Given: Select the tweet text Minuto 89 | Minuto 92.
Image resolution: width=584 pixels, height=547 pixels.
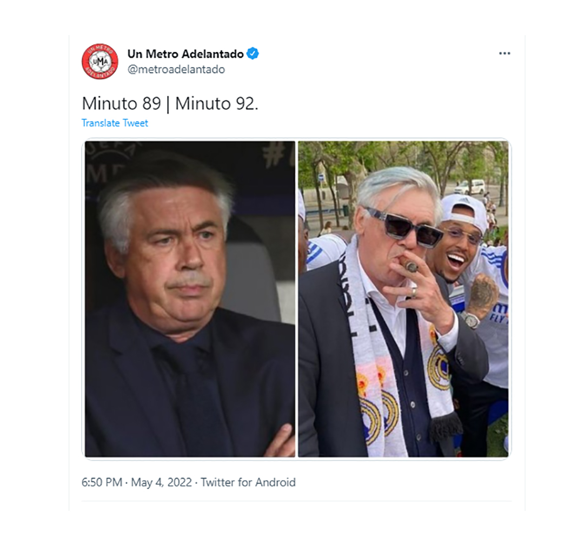Looking at the screenshot, I should [170, 103].
